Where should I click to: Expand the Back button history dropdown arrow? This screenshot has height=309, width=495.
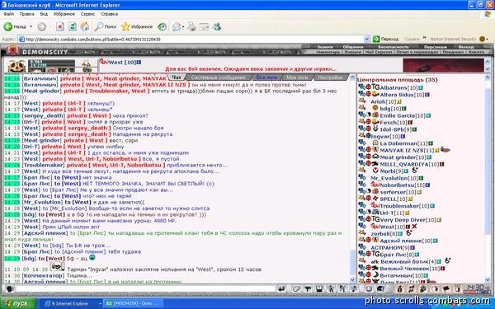(x=31, y=27)
